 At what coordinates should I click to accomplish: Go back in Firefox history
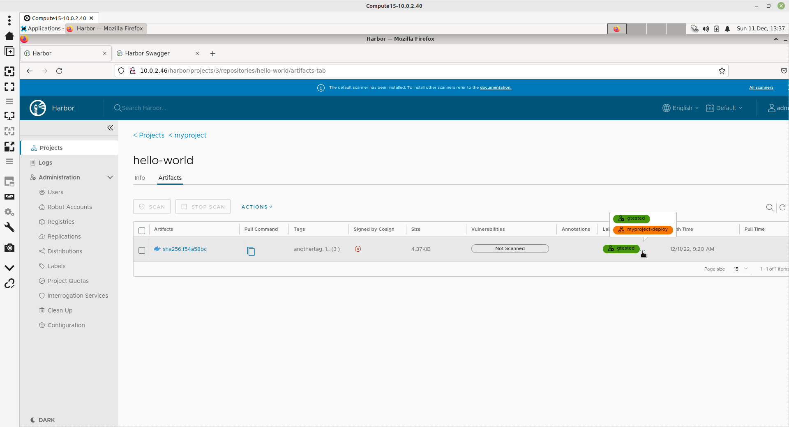(x=30, y=71)
